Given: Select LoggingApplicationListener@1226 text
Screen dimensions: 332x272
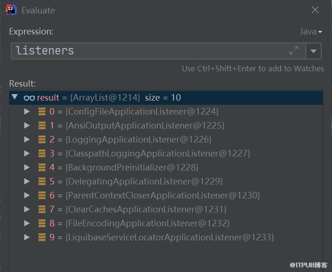Looking at the screenshot, I should coord(138,139).
